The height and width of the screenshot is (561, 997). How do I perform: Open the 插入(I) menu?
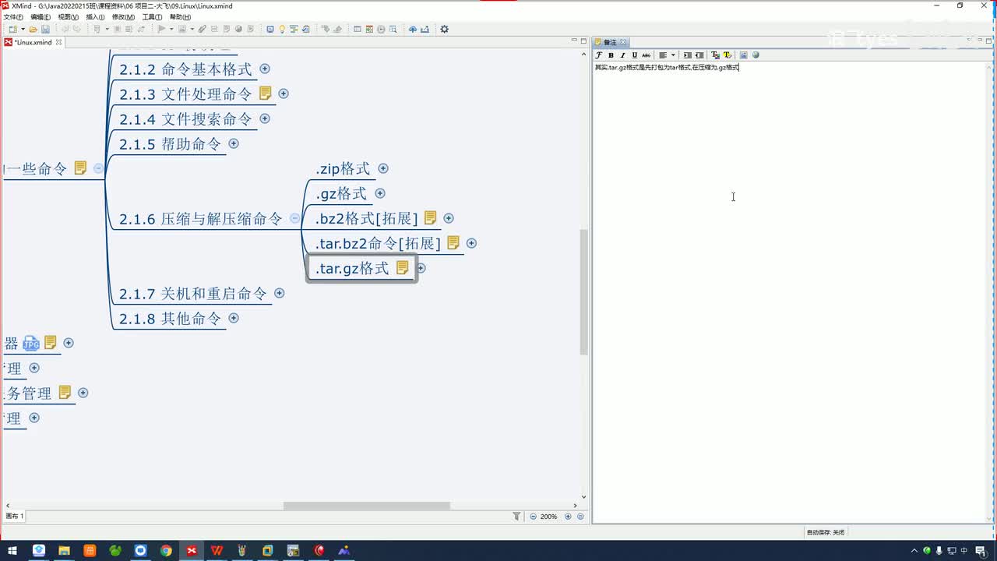click(95, 16)
